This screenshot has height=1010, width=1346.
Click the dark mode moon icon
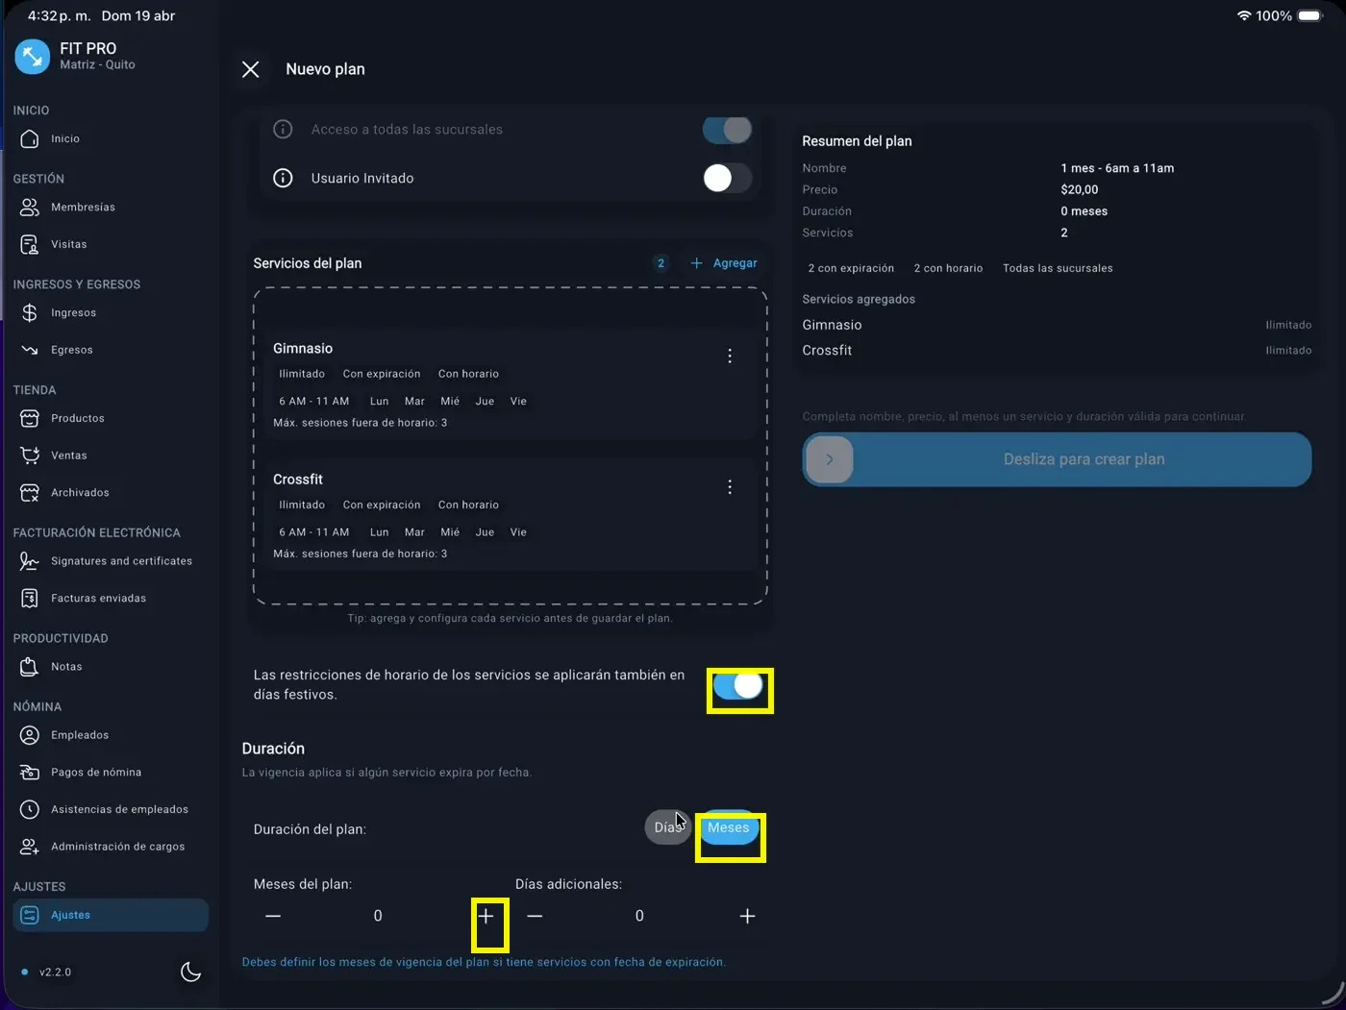pos(190,972)
